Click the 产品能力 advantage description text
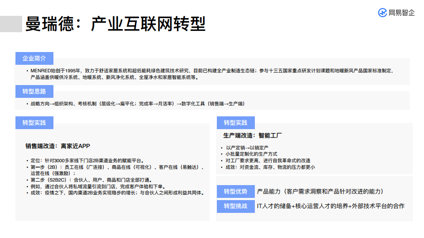This screenshot has width=424, height=238. (320, 192)
